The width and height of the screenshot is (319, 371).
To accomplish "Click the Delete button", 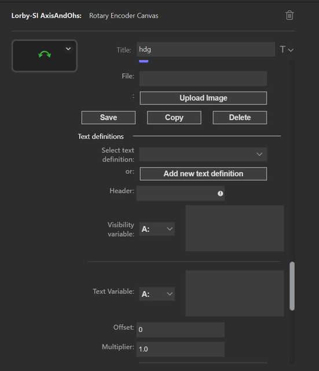I will (x=240, y=117).
